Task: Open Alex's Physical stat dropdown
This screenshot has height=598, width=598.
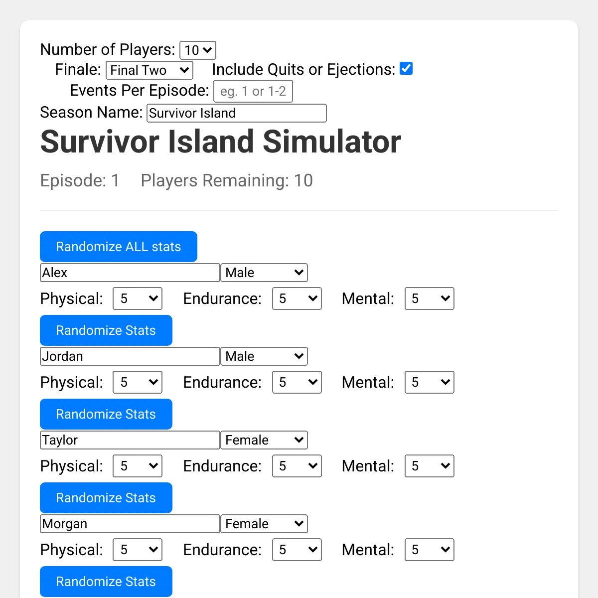Action: 138,299
